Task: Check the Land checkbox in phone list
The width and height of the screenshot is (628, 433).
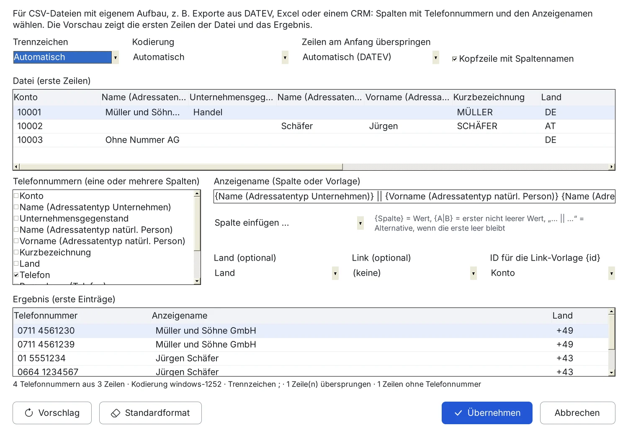Action: (16, 263)
